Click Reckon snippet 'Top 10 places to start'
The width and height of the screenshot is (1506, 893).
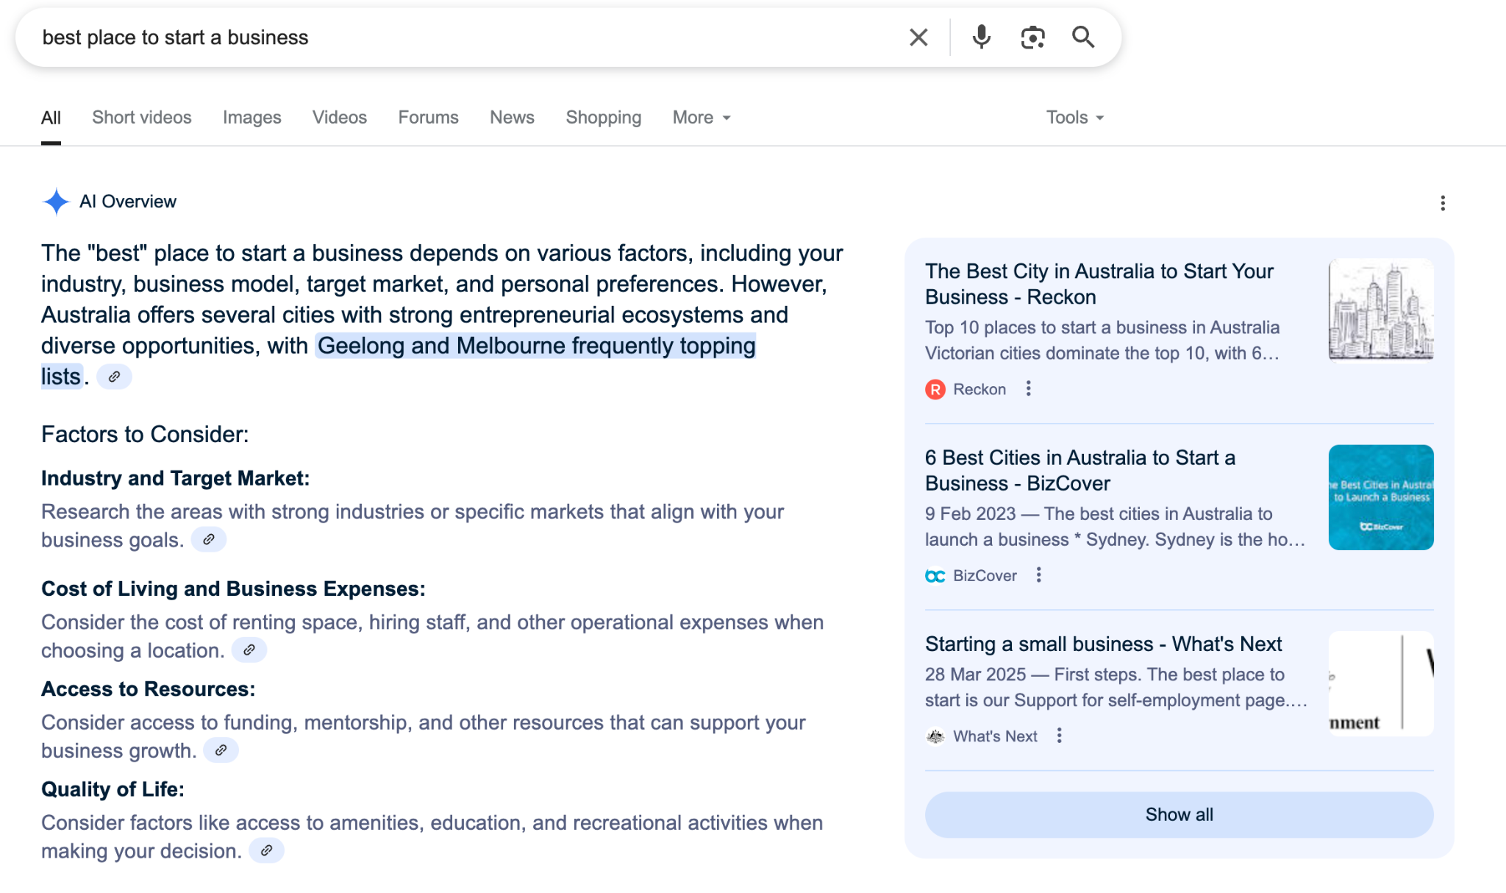[x=1102, y=340]
